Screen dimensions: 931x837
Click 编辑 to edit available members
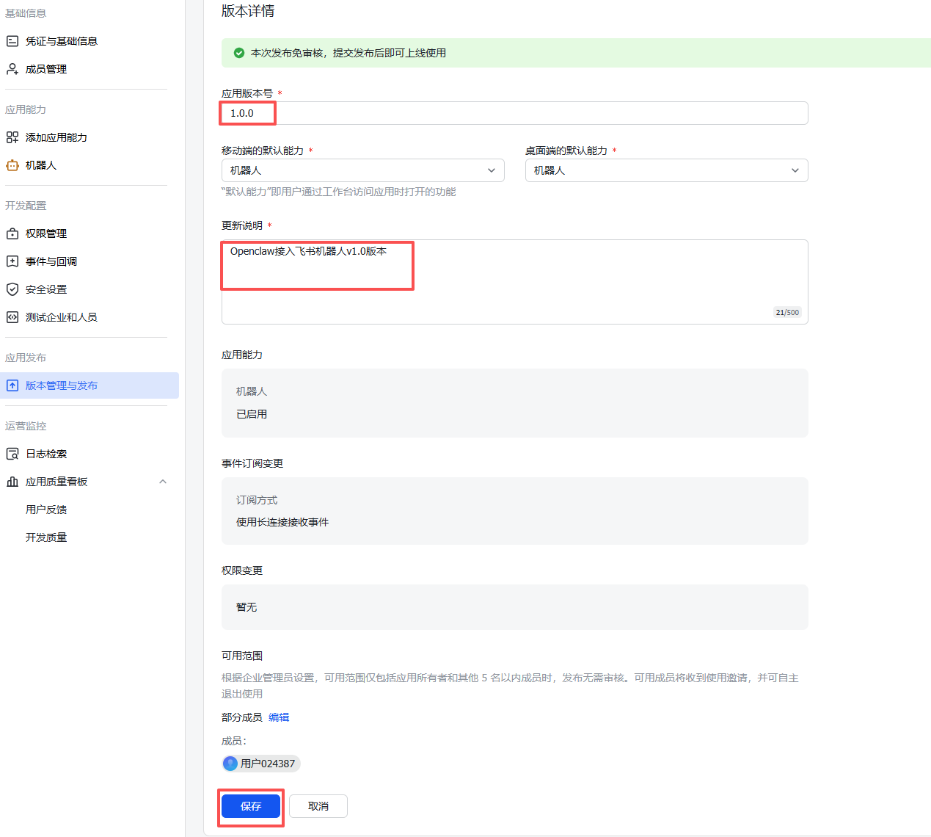(279, 717)
